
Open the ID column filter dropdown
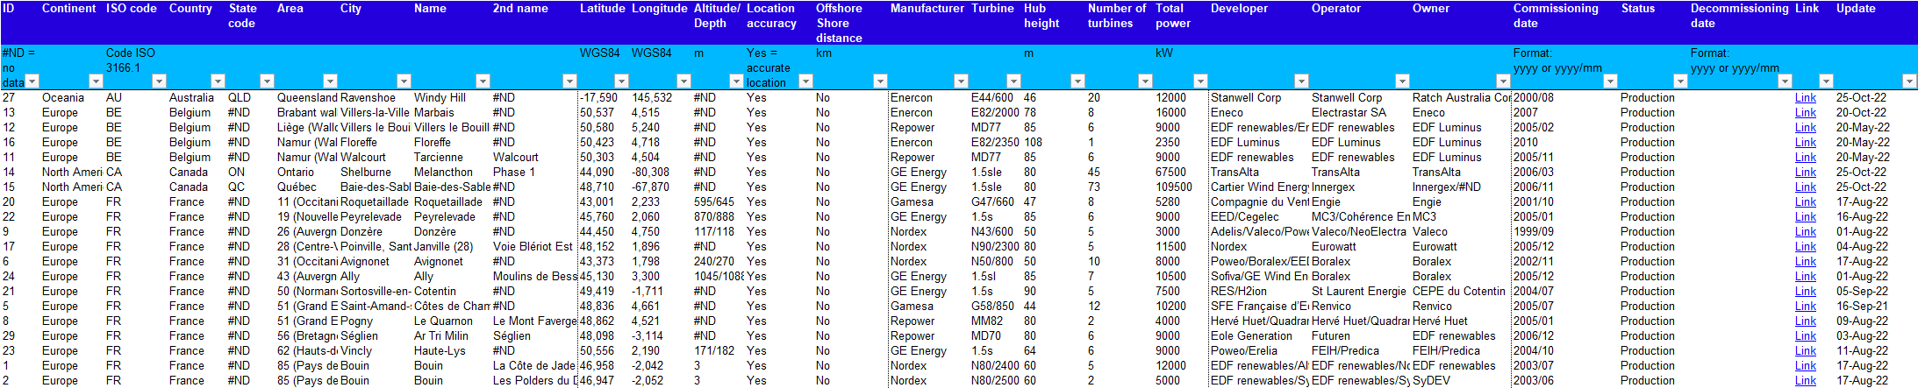[32, 81]
